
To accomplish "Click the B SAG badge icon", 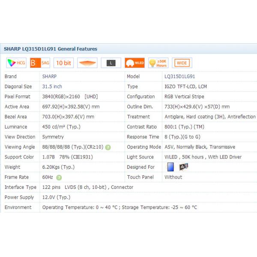I will click(40, 63).
